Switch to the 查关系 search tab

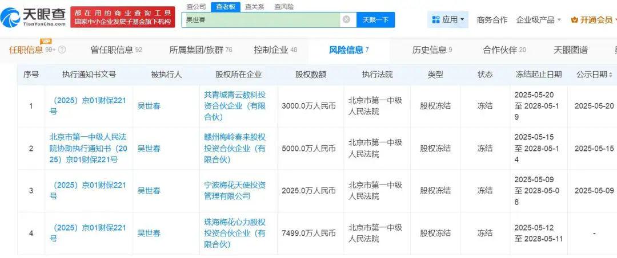pyautogui.click(x=254, y=7)
